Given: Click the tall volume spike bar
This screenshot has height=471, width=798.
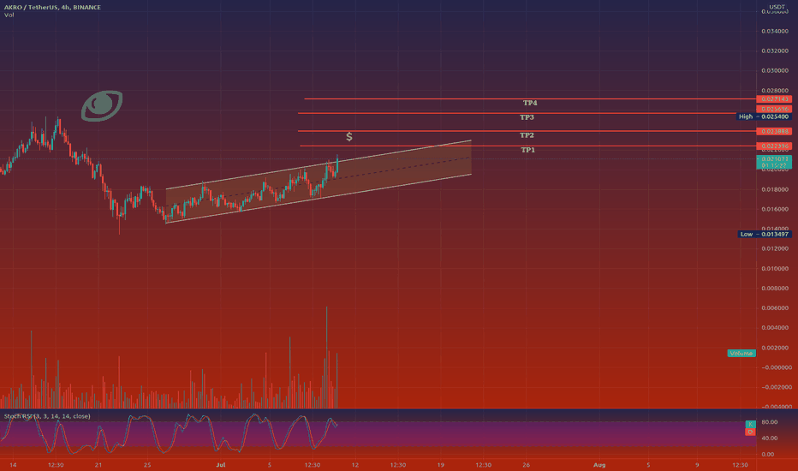Looking at the screenshot, I should 326,356.
